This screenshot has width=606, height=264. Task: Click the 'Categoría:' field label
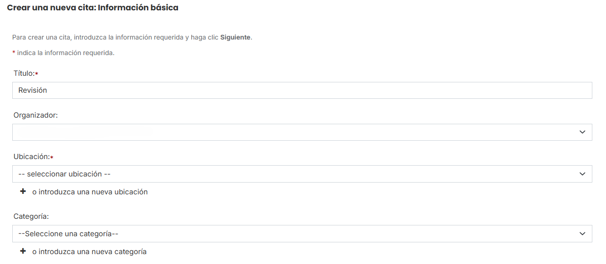31,216
